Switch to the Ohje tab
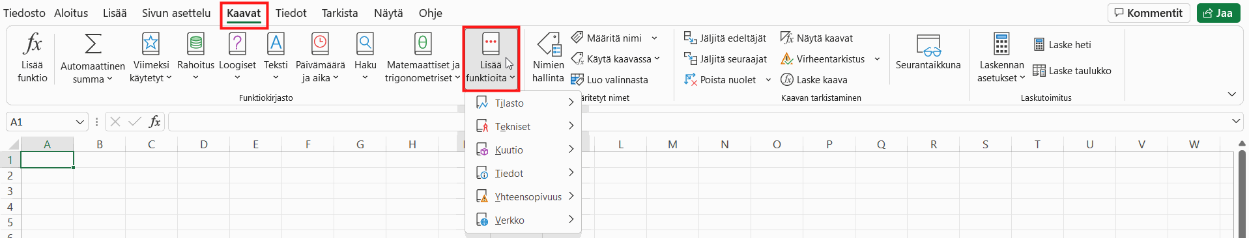 [x=430, y=13]
